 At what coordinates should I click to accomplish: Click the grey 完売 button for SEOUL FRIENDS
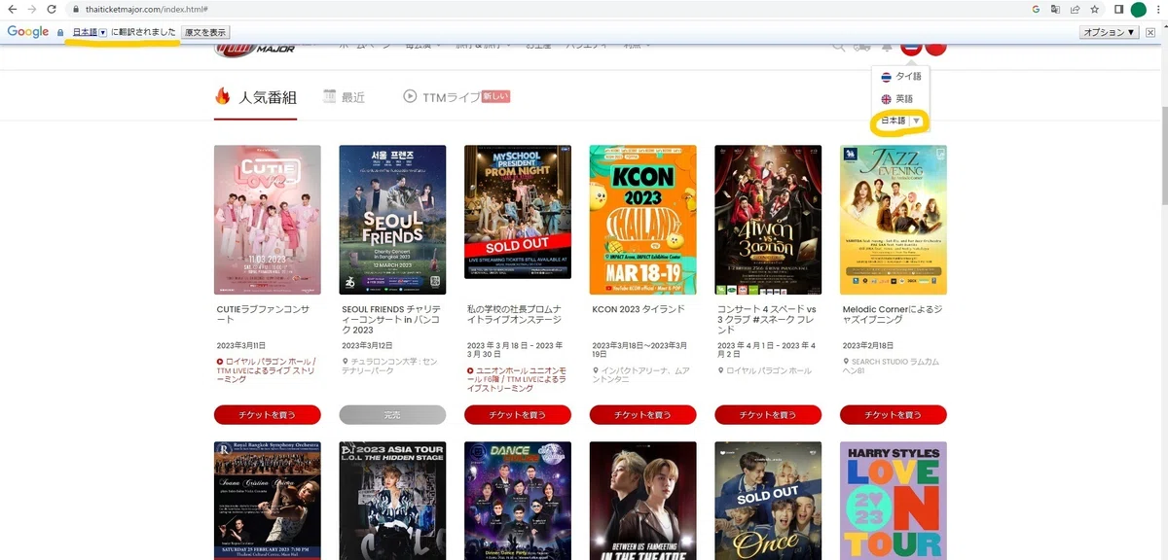(x=392, y=415)
